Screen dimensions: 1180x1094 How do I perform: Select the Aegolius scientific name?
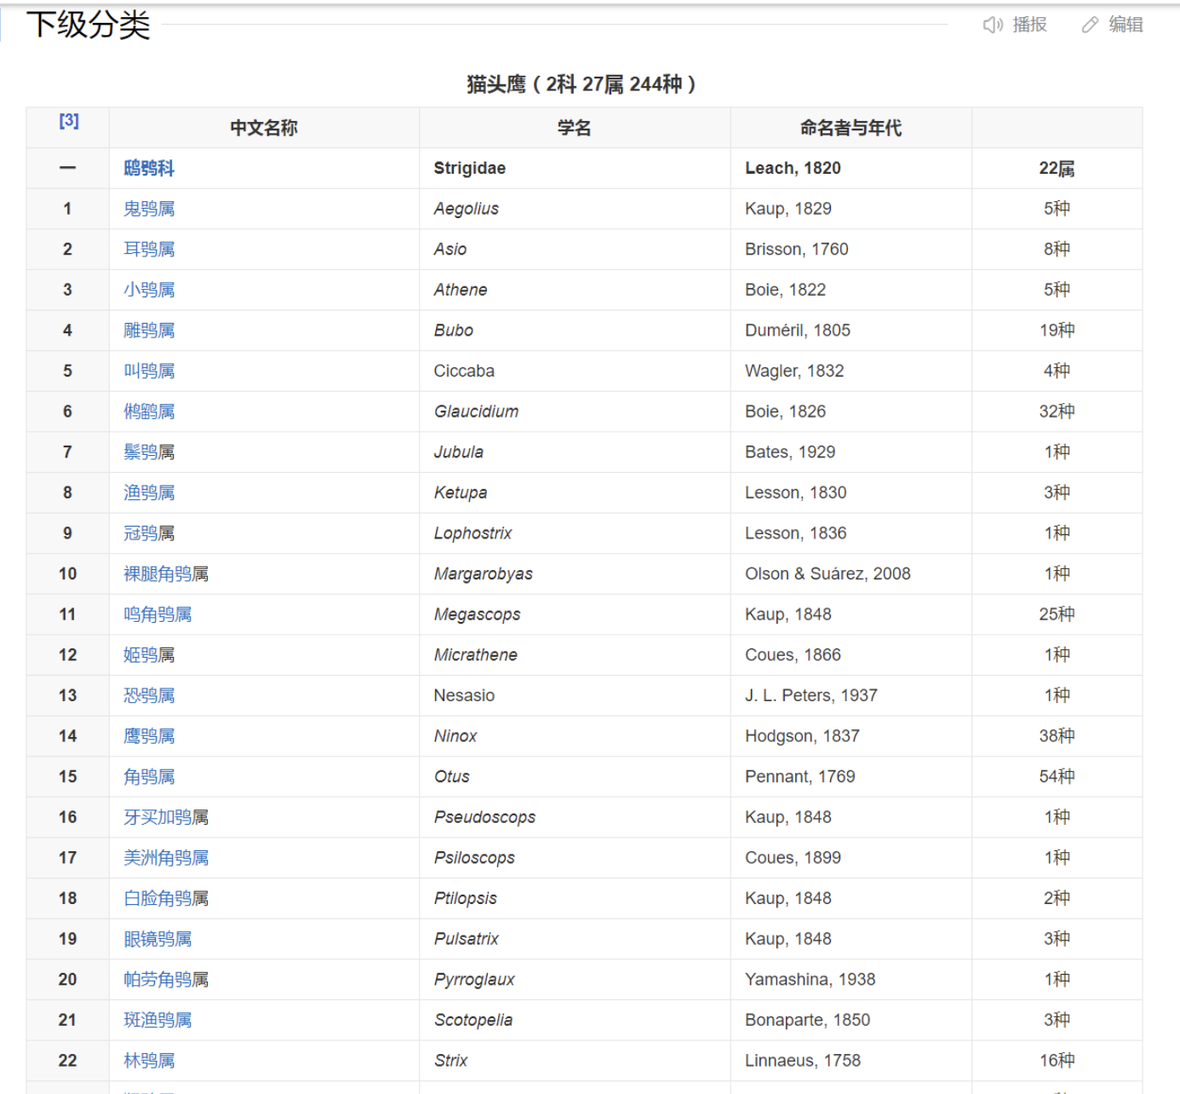coord(467,209)
